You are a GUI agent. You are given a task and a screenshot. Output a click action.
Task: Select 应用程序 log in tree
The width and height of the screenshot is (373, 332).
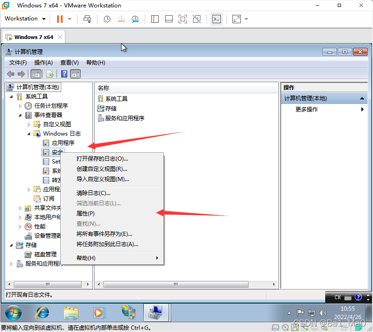[63, 143]
